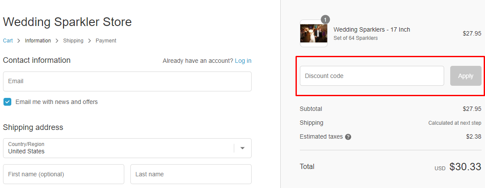Uncheck Email me with news and offers

click(x=7, y=102)
